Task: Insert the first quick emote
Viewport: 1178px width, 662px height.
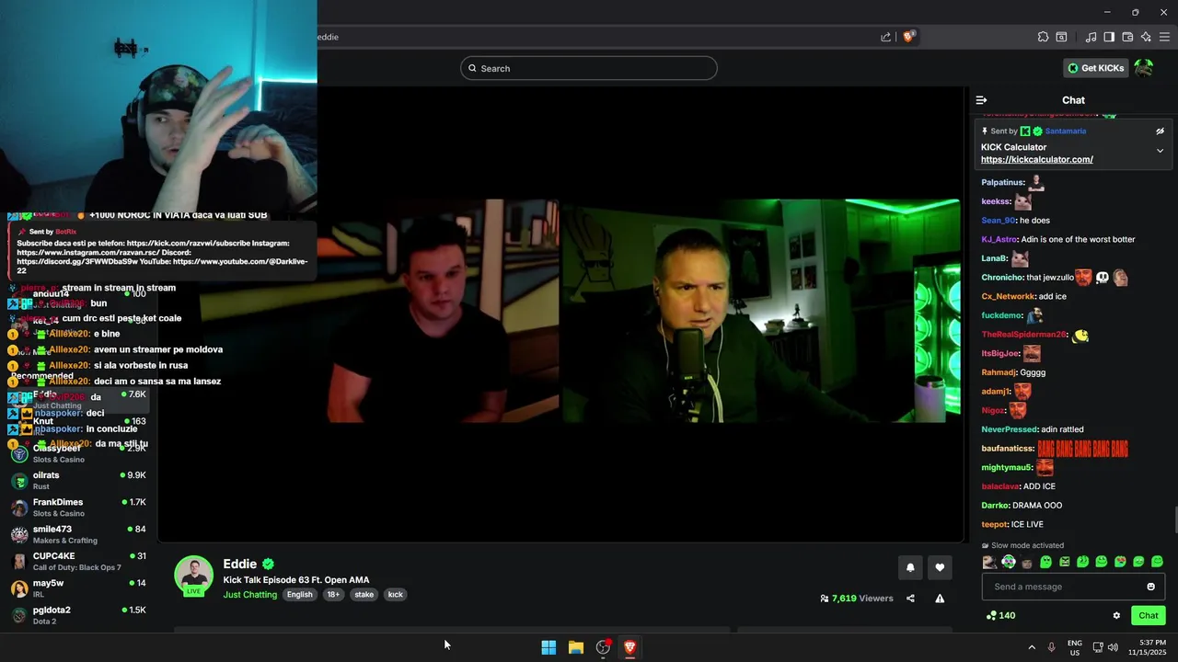Action: (989, 562)
